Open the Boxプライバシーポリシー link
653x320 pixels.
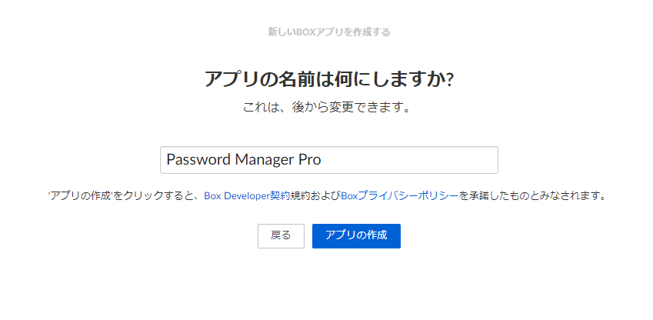click(x=399, y=196)
